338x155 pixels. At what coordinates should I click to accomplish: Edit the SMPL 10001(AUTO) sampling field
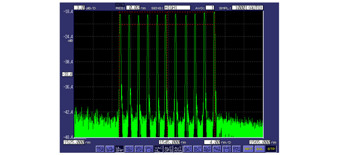(248, 8)
